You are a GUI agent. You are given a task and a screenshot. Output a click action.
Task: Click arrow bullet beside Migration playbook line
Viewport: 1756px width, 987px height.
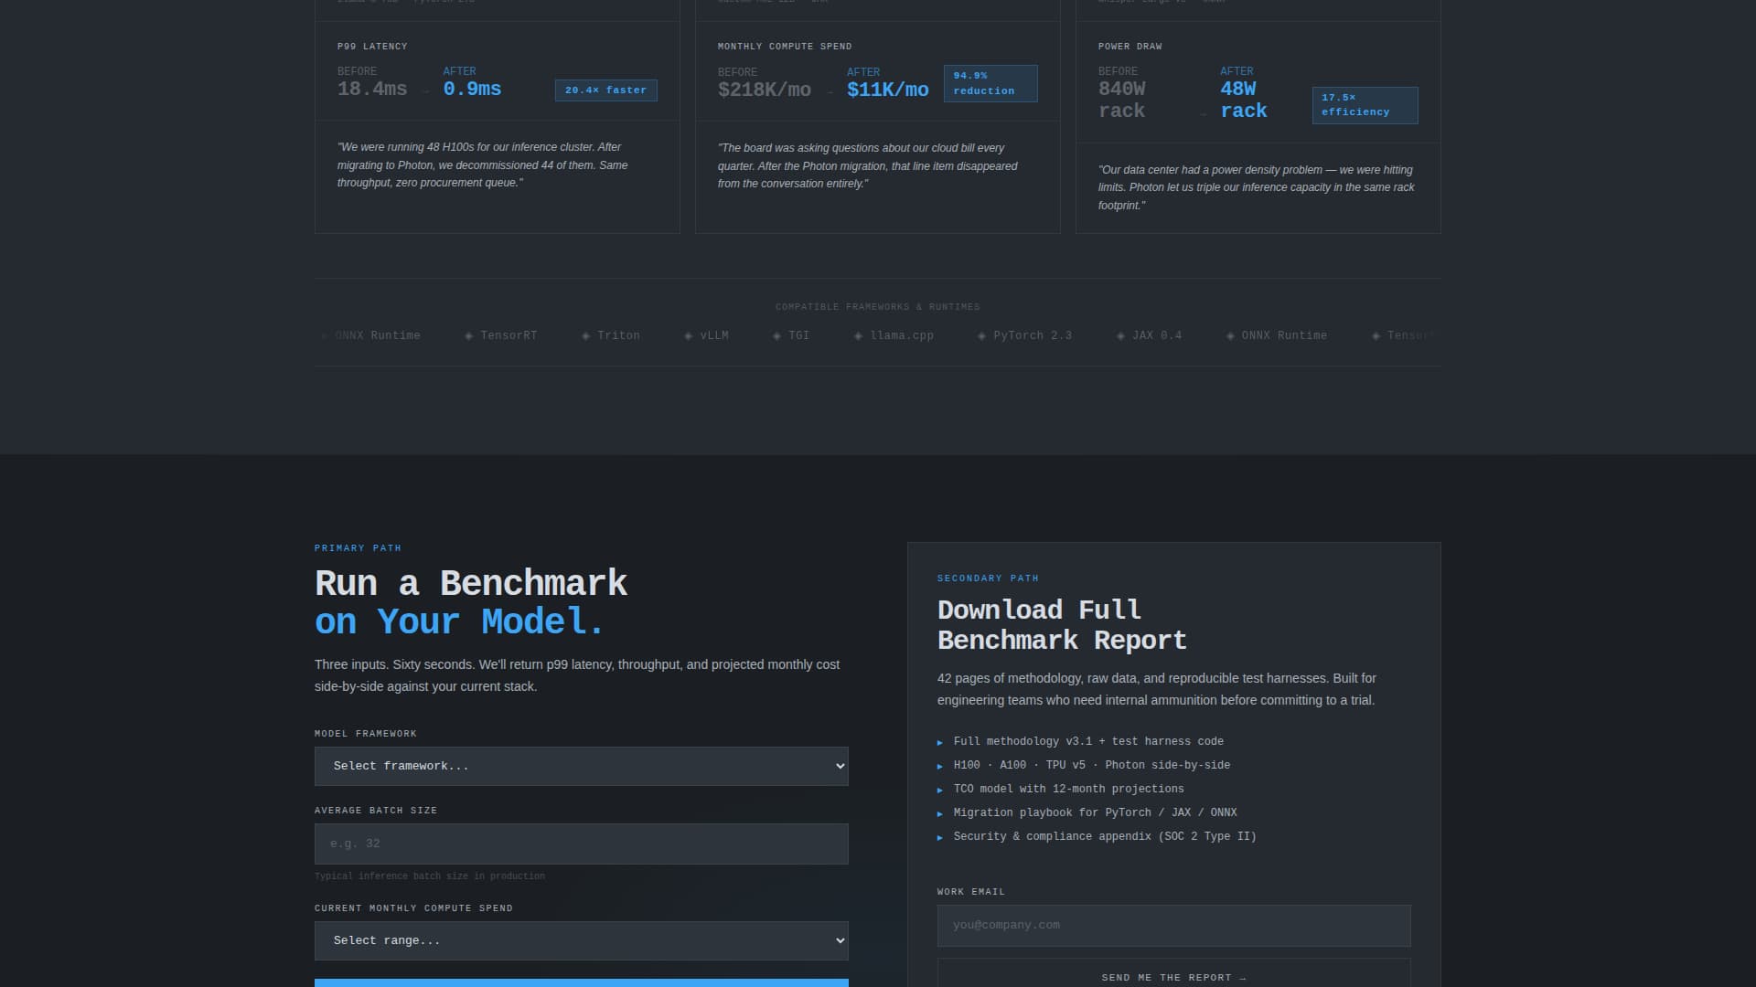coord(940,813)
